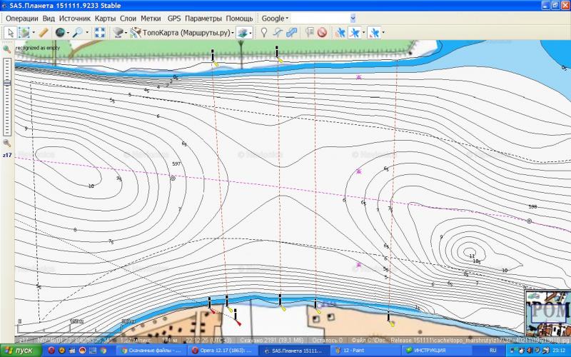Open the Операции menu

click(x=22, y=17)
